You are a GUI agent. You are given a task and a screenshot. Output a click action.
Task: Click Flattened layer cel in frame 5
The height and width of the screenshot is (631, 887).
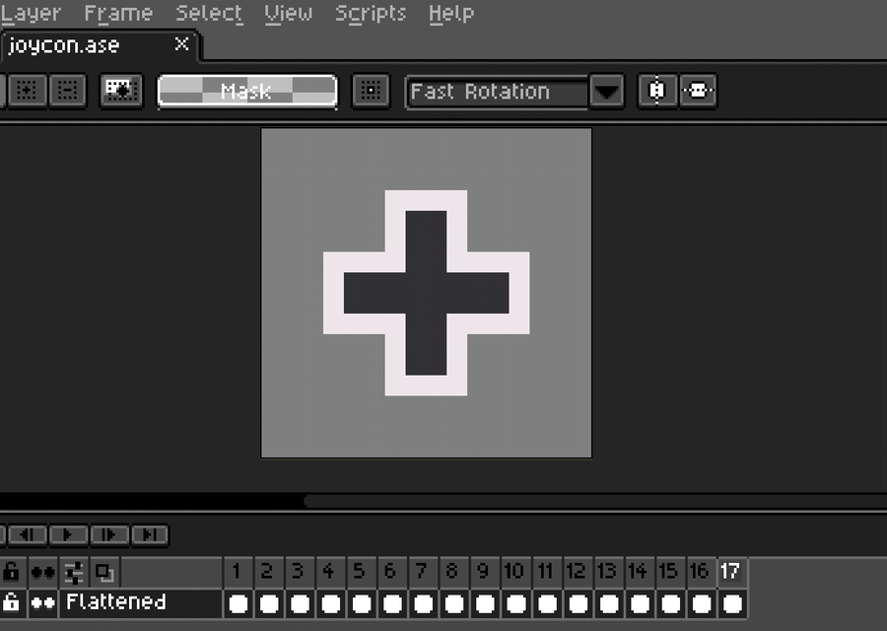click(x=362, y=603)
